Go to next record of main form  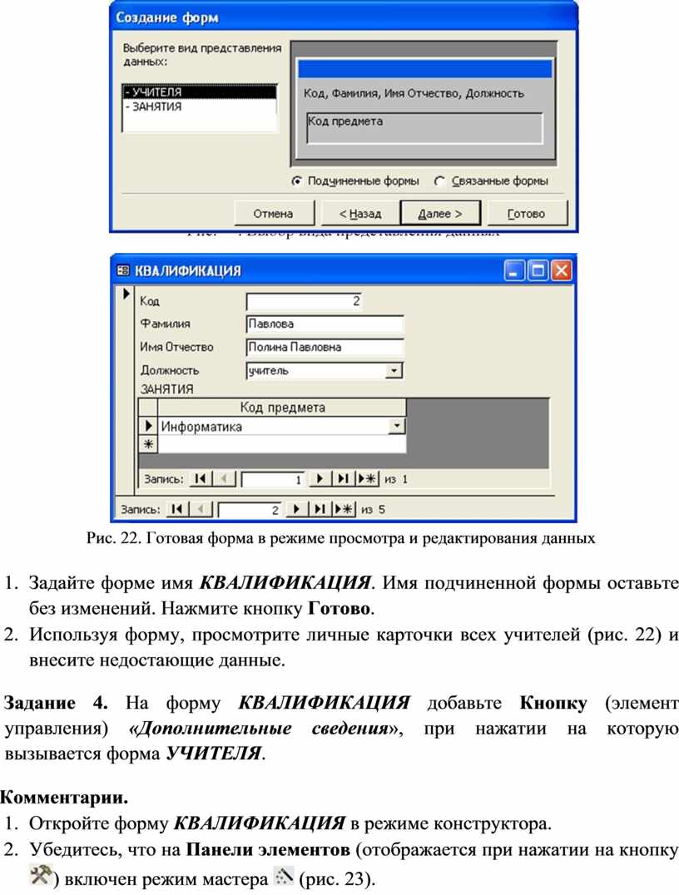[296, 508]
